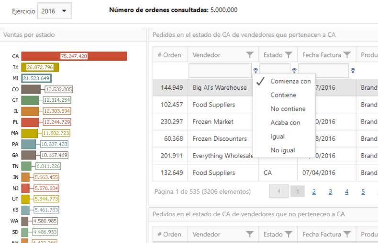The height and width of the screenshot is (243, 378).
Task: Click PA value label 10.207.420
Action: click(x=54, y=144)
